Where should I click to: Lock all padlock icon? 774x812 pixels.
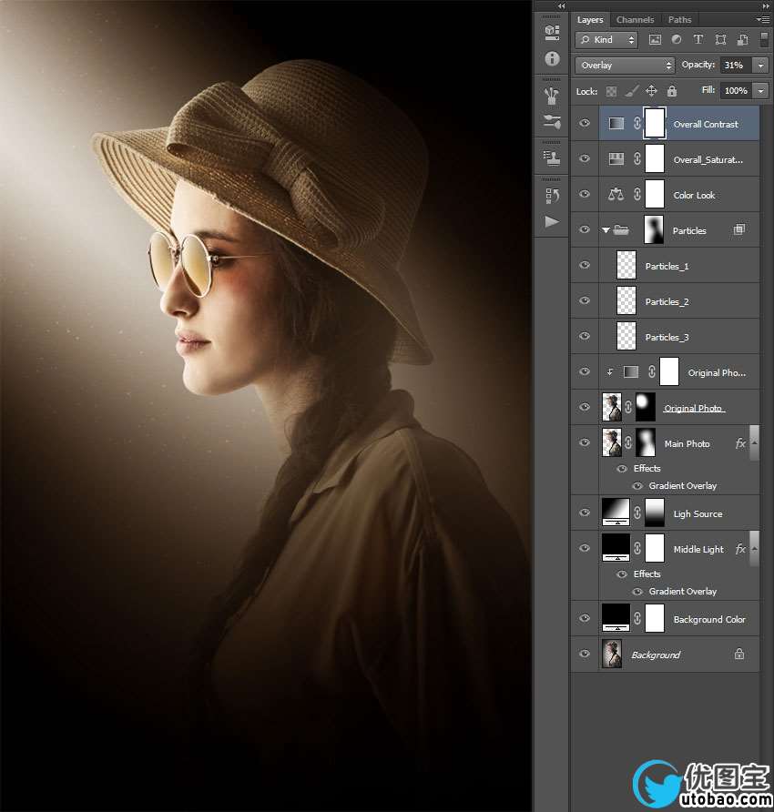click(672, 91)
